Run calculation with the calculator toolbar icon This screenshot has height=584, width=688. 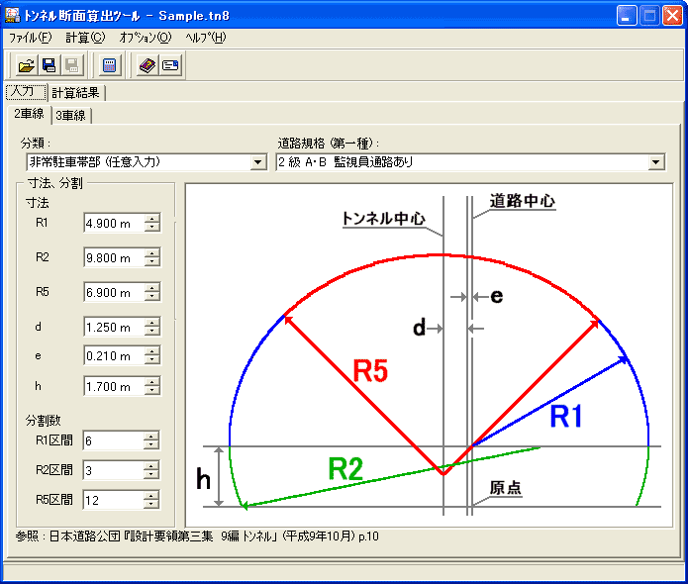point(109,65)
